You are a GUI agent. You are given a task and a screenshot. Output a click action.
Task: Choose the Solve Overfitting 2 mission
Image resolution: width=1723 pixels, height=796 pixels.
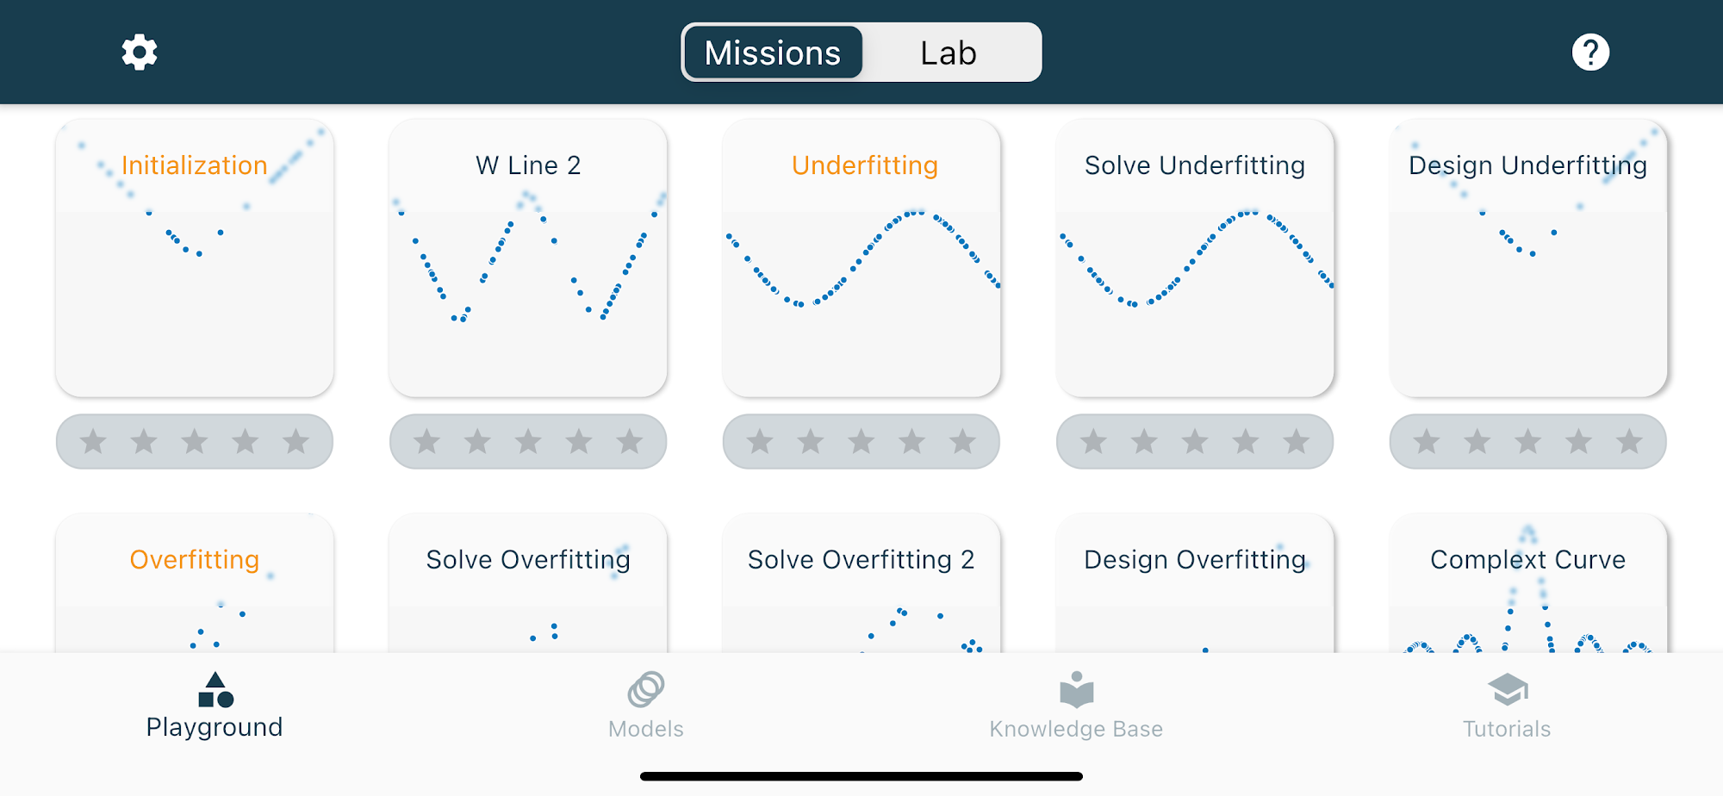click(861, 583)
